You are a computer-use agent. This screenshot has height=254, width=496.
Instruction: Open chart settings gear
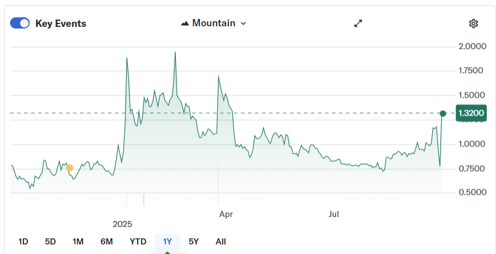click(x=474, y=23)
